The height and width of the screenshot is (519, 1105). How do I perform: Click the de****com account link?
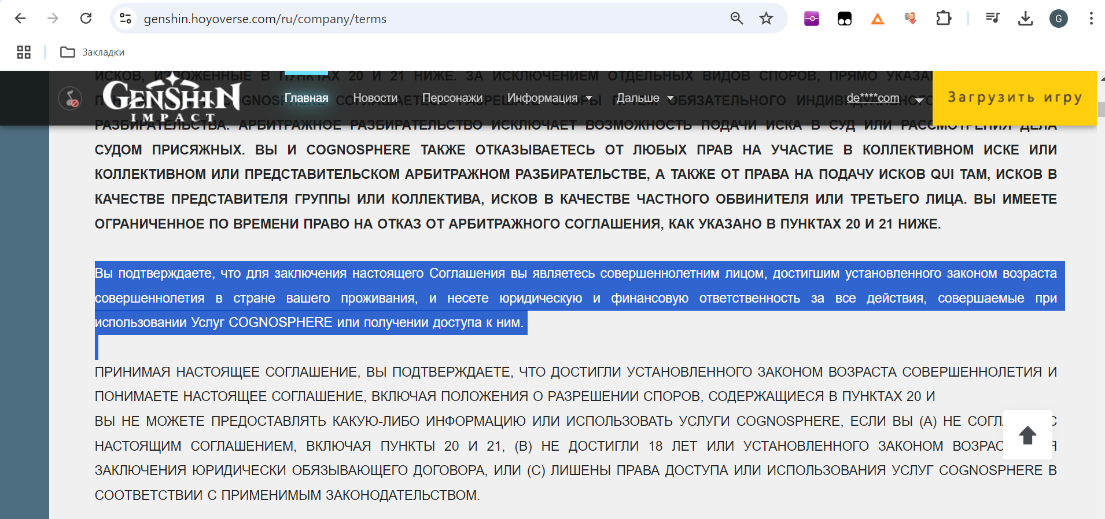(873, 98)
